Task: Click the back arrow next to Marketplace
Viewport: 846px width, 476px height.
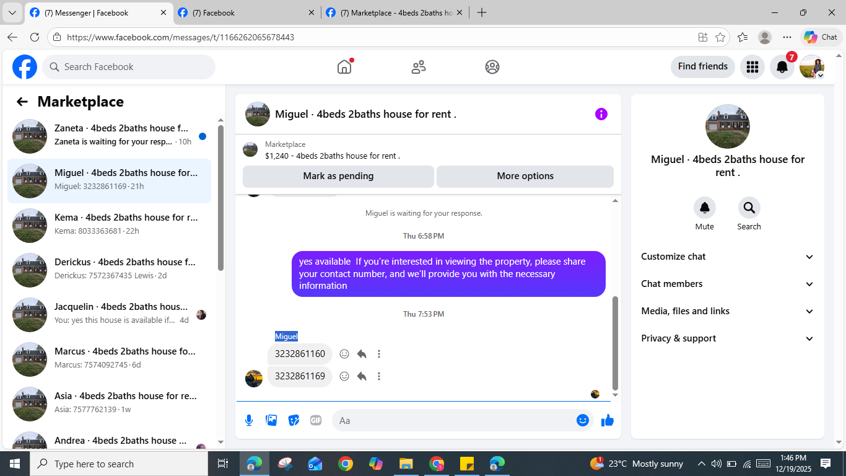Action: tap(22, 102)
